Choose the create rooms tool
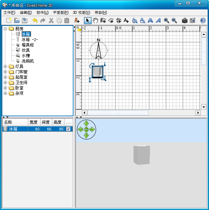This screenshot has width=209, height=210. click(111, 20)
